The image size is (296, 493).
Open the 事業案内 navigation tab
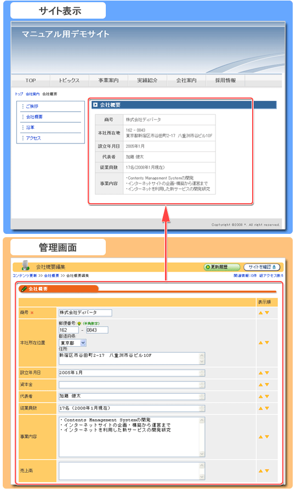click(x=108, y=81)
